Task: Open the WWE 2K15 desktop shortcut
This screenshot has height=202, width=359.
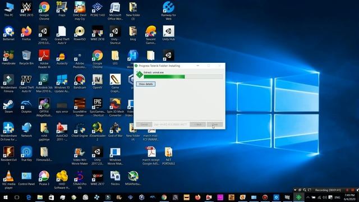Action: [x=26, y=10]
